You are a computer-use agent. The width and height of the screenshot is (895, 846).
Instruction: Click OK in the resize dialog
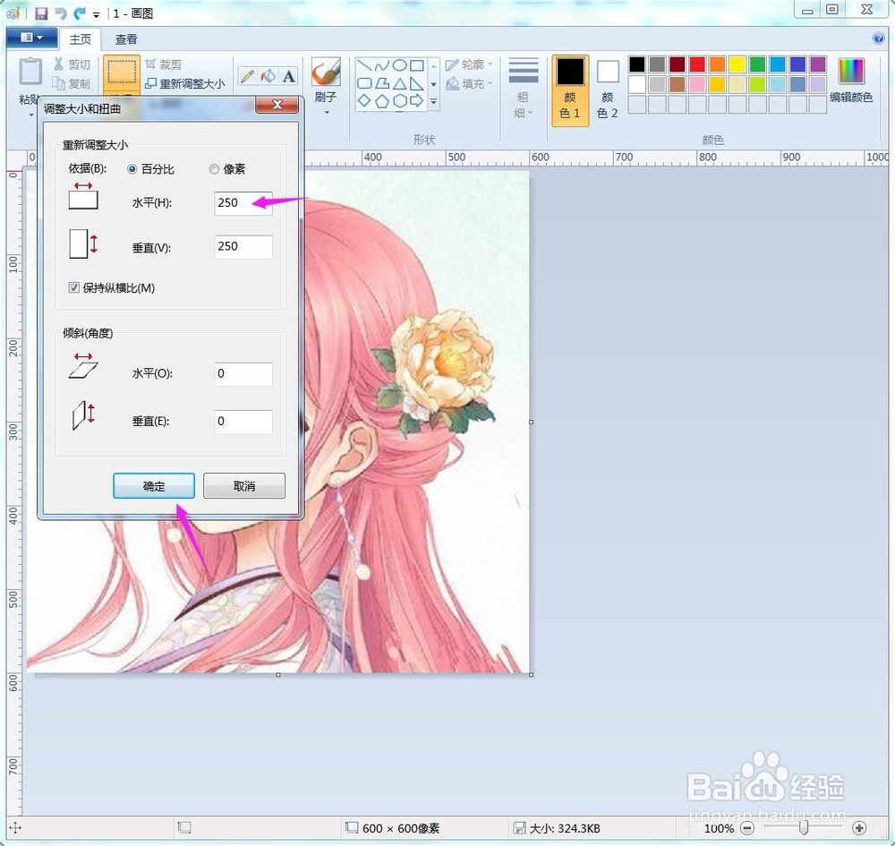point(154,486)
